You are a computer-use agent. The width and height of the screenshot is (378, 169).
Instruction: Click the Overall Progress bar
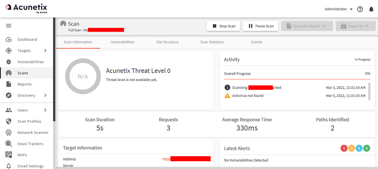297,79
